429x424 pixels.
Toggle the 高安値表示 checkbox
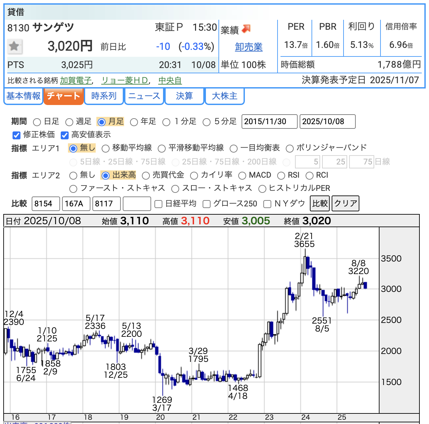point(65,135)
